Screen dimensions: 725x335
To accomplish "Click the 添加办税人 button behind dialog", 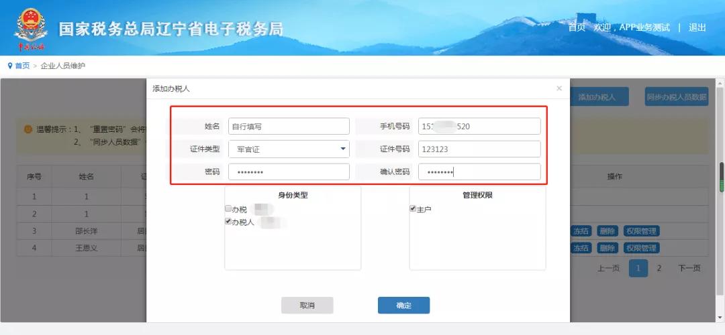I will (x=599, y=97).
